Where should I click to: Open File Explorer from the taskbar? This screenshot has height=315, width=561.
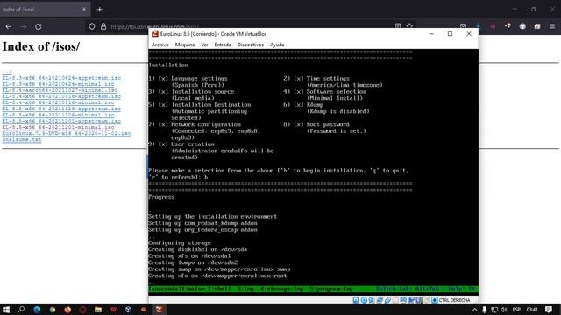[98, 309]
